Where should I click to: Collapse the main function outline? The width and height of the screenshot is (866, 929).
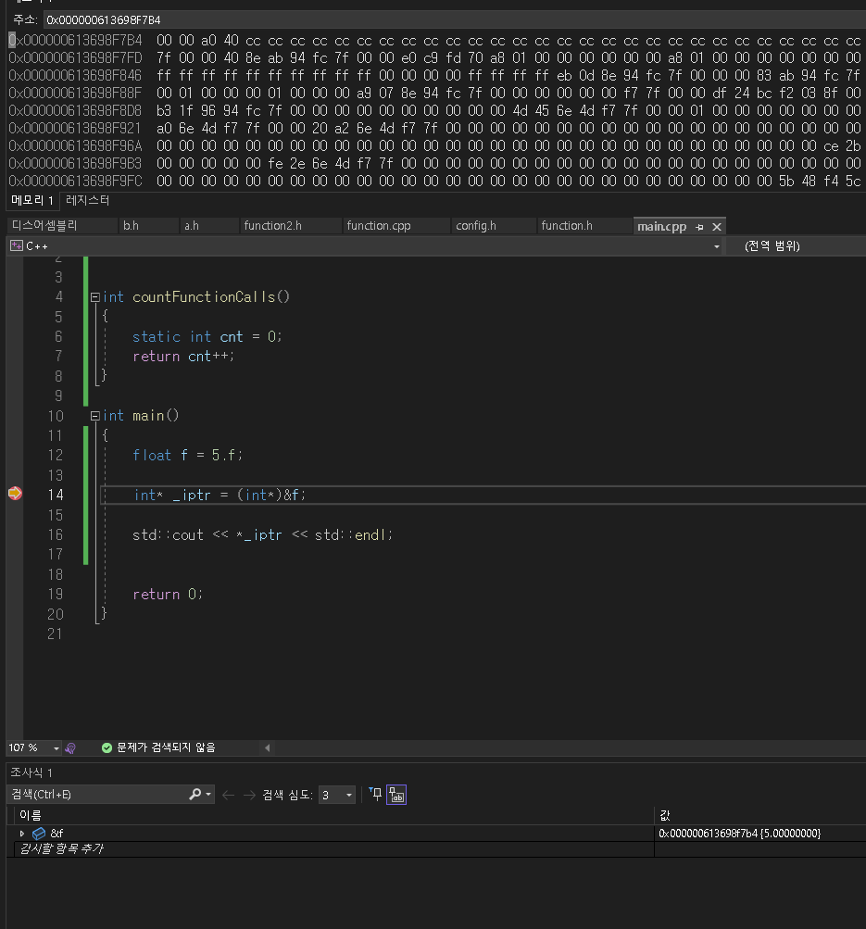pyautogui.click(x=94, y=416)
